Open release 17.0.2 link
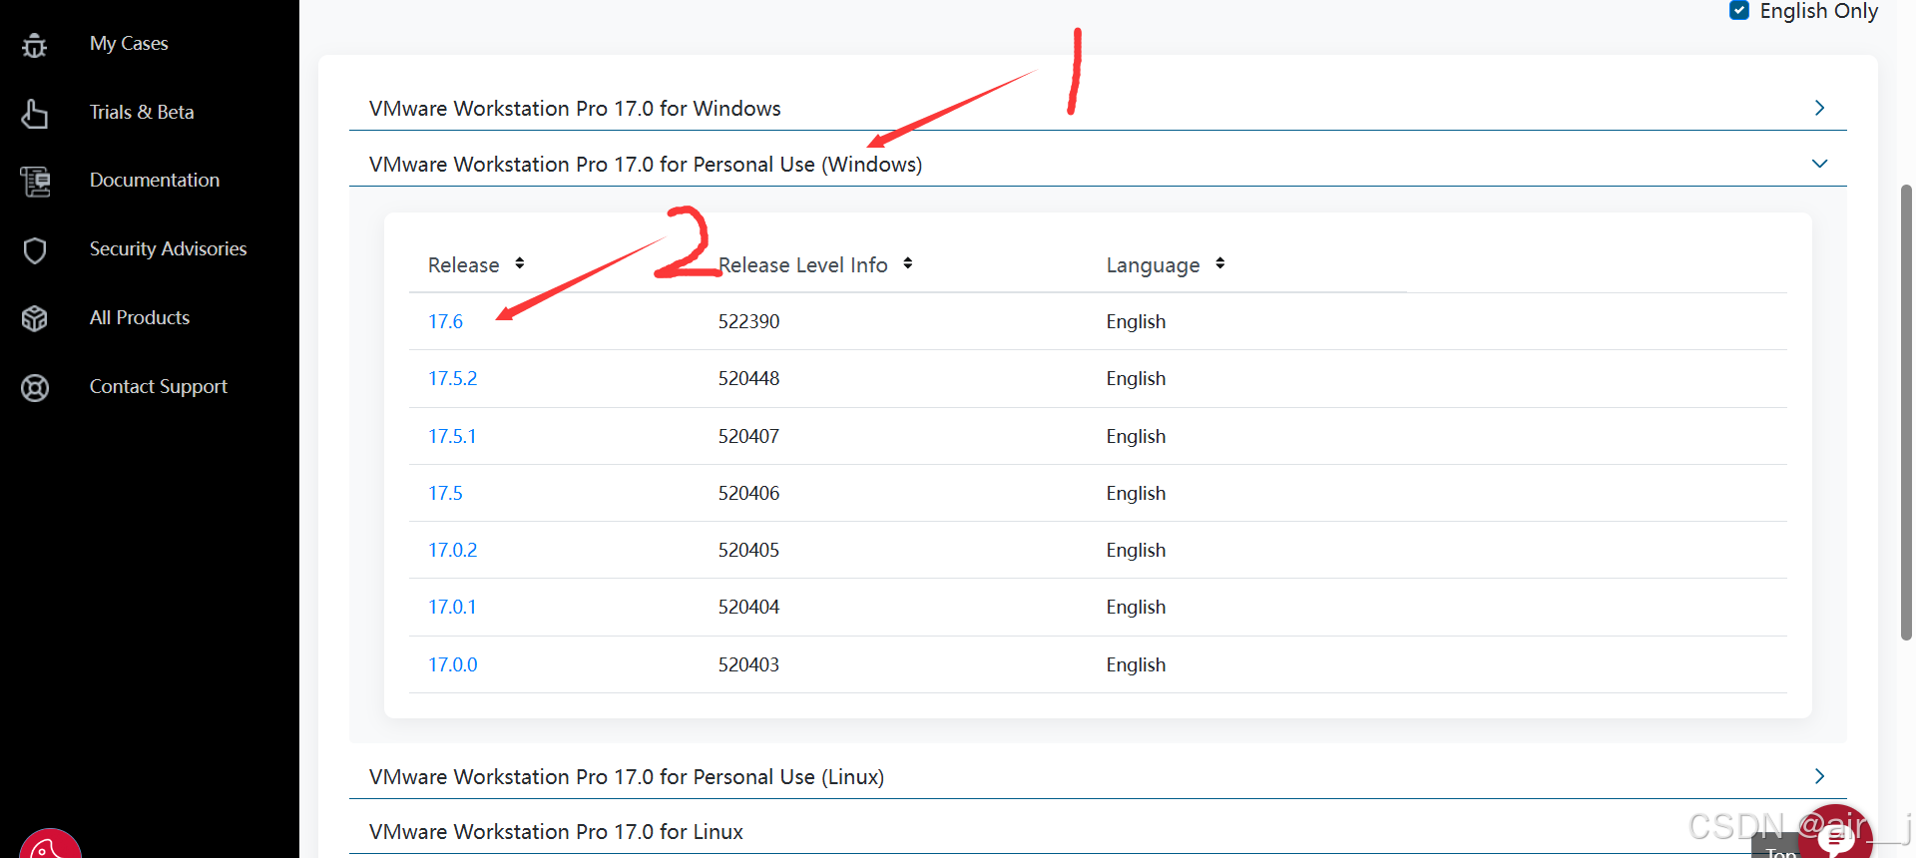The width and height of the screenshot is (1916, 858). coord(453,550)
